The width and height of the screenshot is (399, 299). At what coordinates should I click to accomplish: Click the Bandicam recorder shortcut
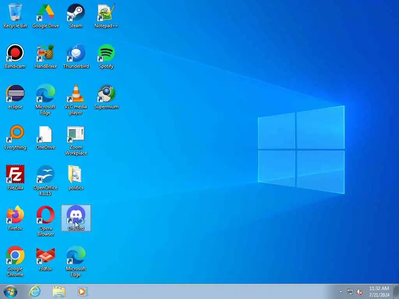15,56
